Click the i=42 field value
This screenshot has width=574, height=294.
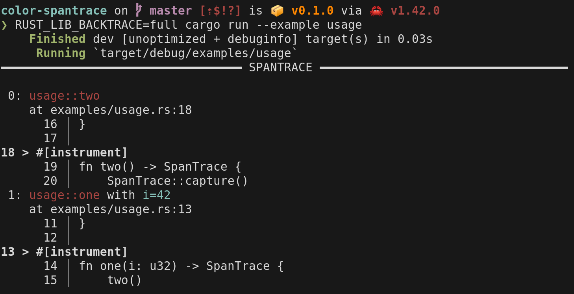pos(157,195)
